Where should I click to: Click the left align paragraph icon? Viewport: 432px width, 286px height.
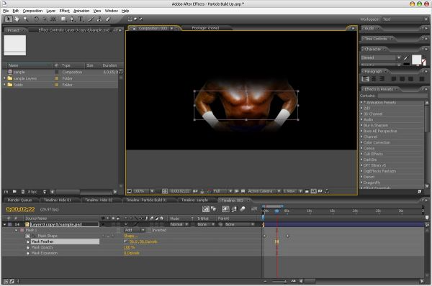click(366, 79)
